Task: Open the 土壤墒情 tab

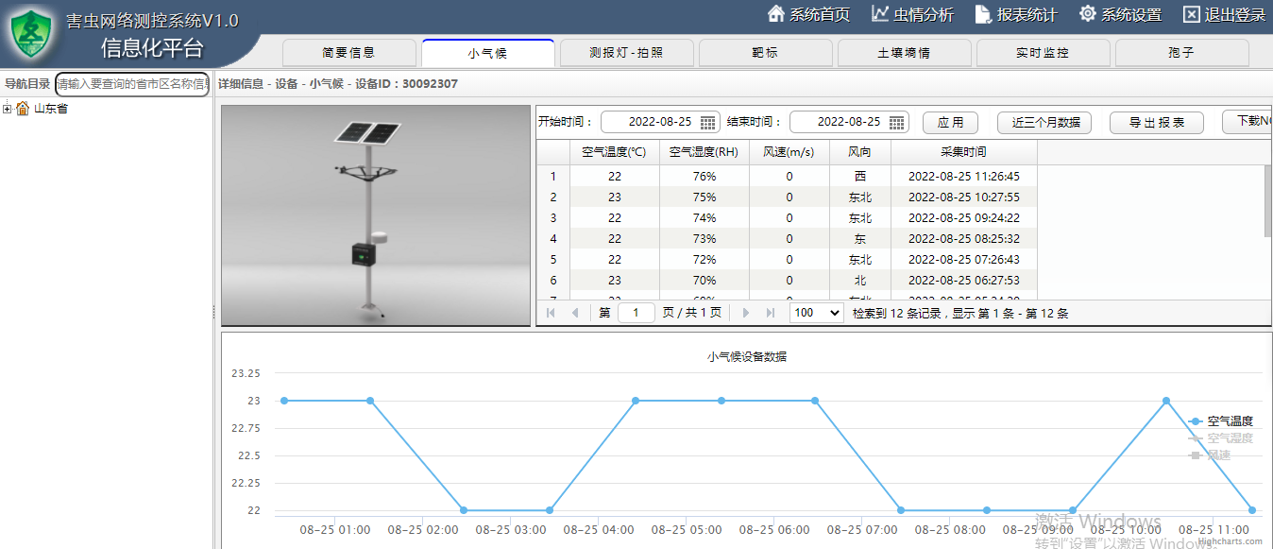Action: pyautogui.click(x=904, y=54)
